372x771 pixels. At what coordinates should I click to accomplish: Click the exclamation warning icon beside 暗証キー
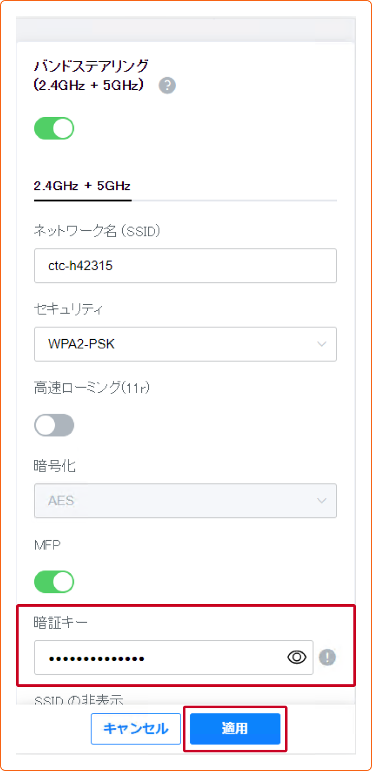[327, 658]
